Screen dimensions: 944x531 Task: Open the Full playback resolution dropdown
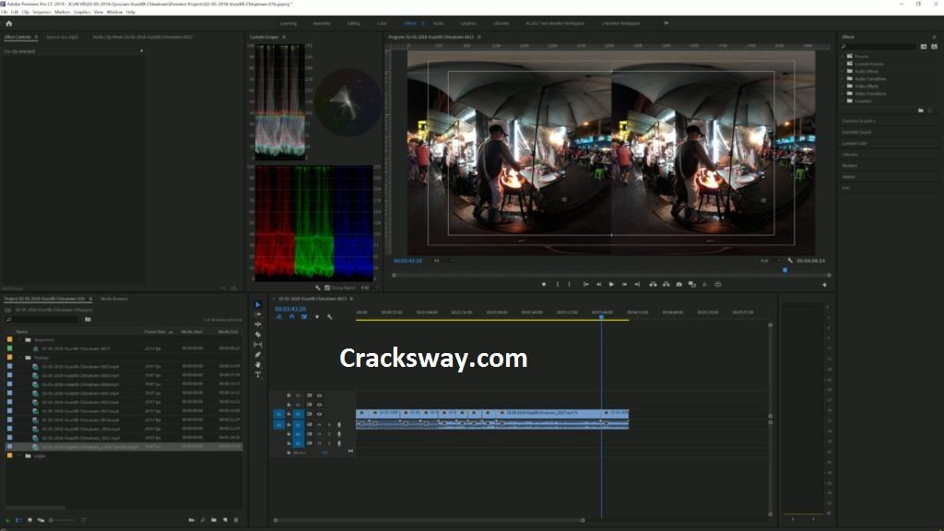[769, 261]
